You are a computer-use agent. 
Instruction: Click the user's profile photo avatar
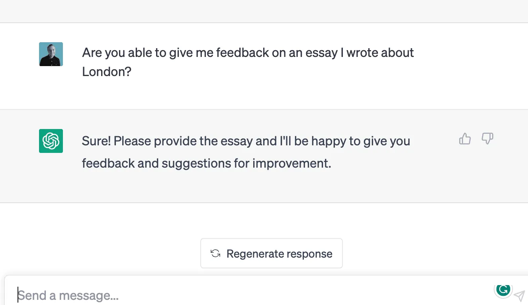click(51, 54)
